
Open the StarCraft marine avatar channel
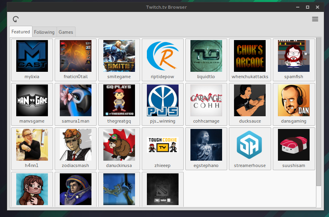click(x=76, y=189)
